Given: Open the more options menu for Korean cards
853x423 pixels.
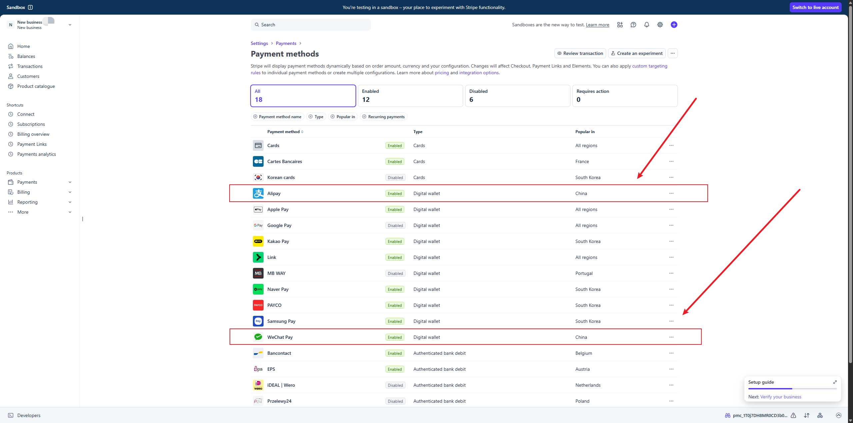Looking at the screenshot, I should coord(671,177).
